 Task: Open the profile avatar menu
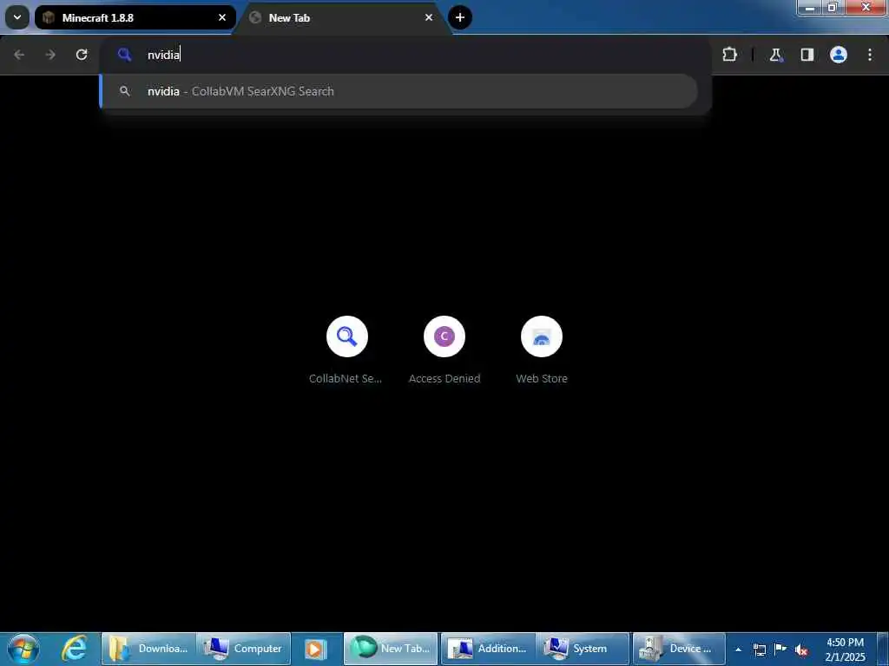[x=838, y=55]
